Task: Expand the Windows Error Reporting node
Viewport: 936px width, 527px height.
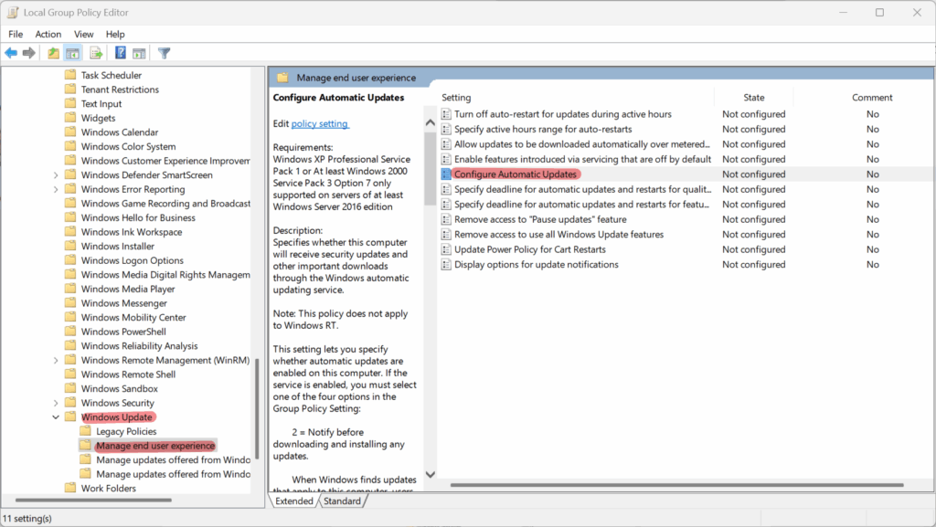Action: (x=56, y=190)
